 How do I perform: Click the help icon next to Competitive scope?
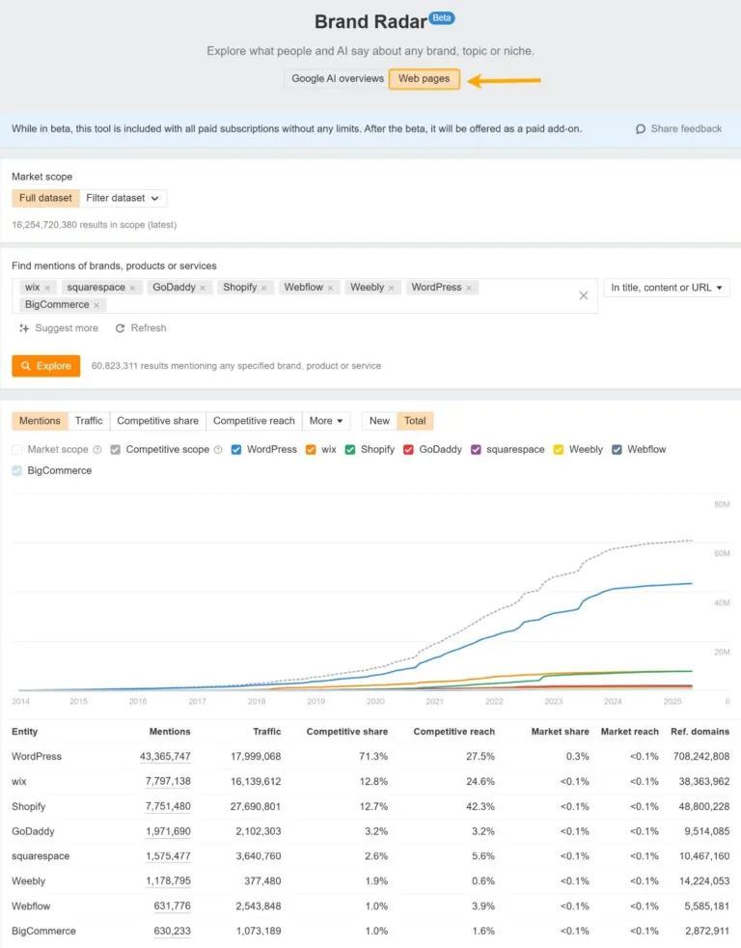click(218, 449)
